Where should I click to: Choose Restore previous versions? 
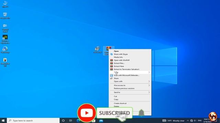pyautogui.click(x=130, y=88)
